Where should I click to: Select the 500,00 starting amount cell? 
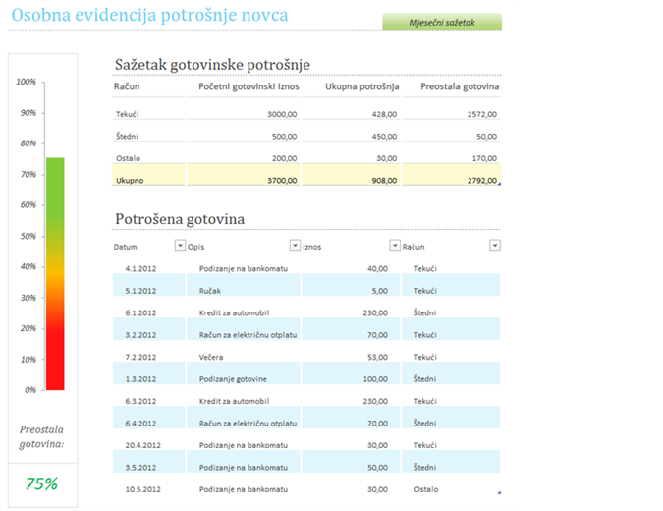pos(284,137)
